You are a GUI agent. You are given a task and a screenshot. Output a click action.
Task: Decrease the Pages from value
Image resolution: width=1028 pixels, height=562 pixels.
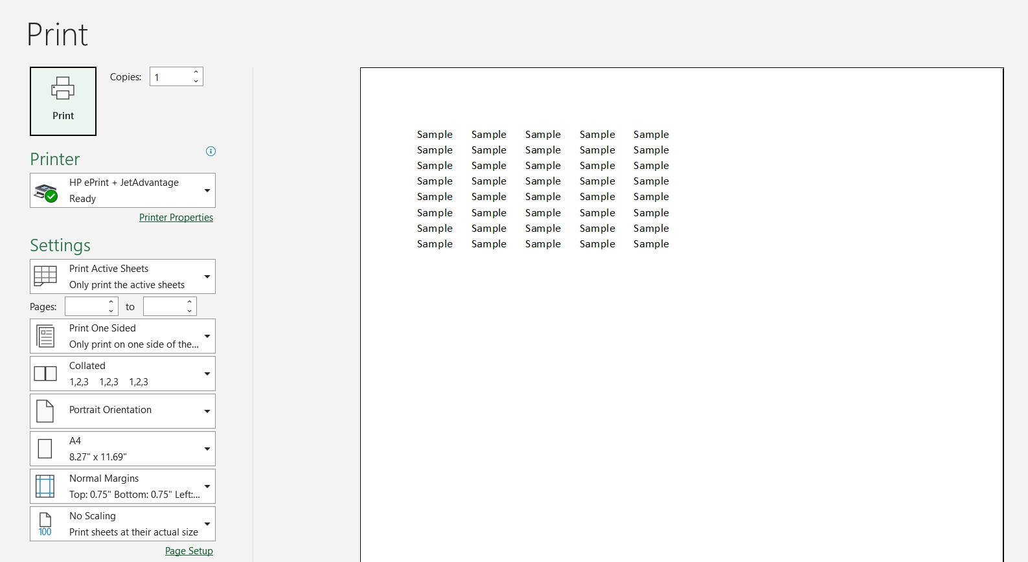tap(111, 311)
